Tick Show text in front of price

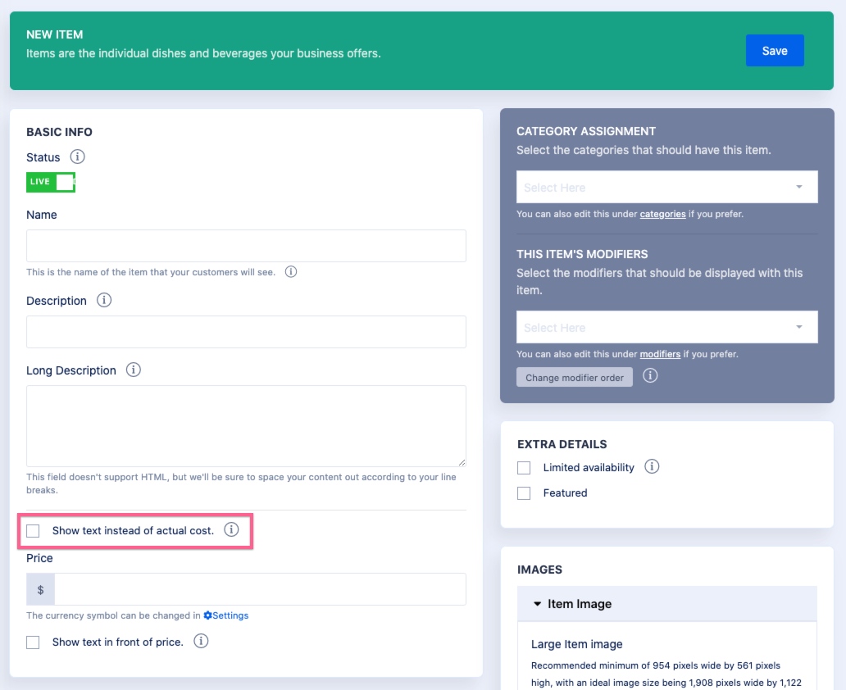coord(33,642)
